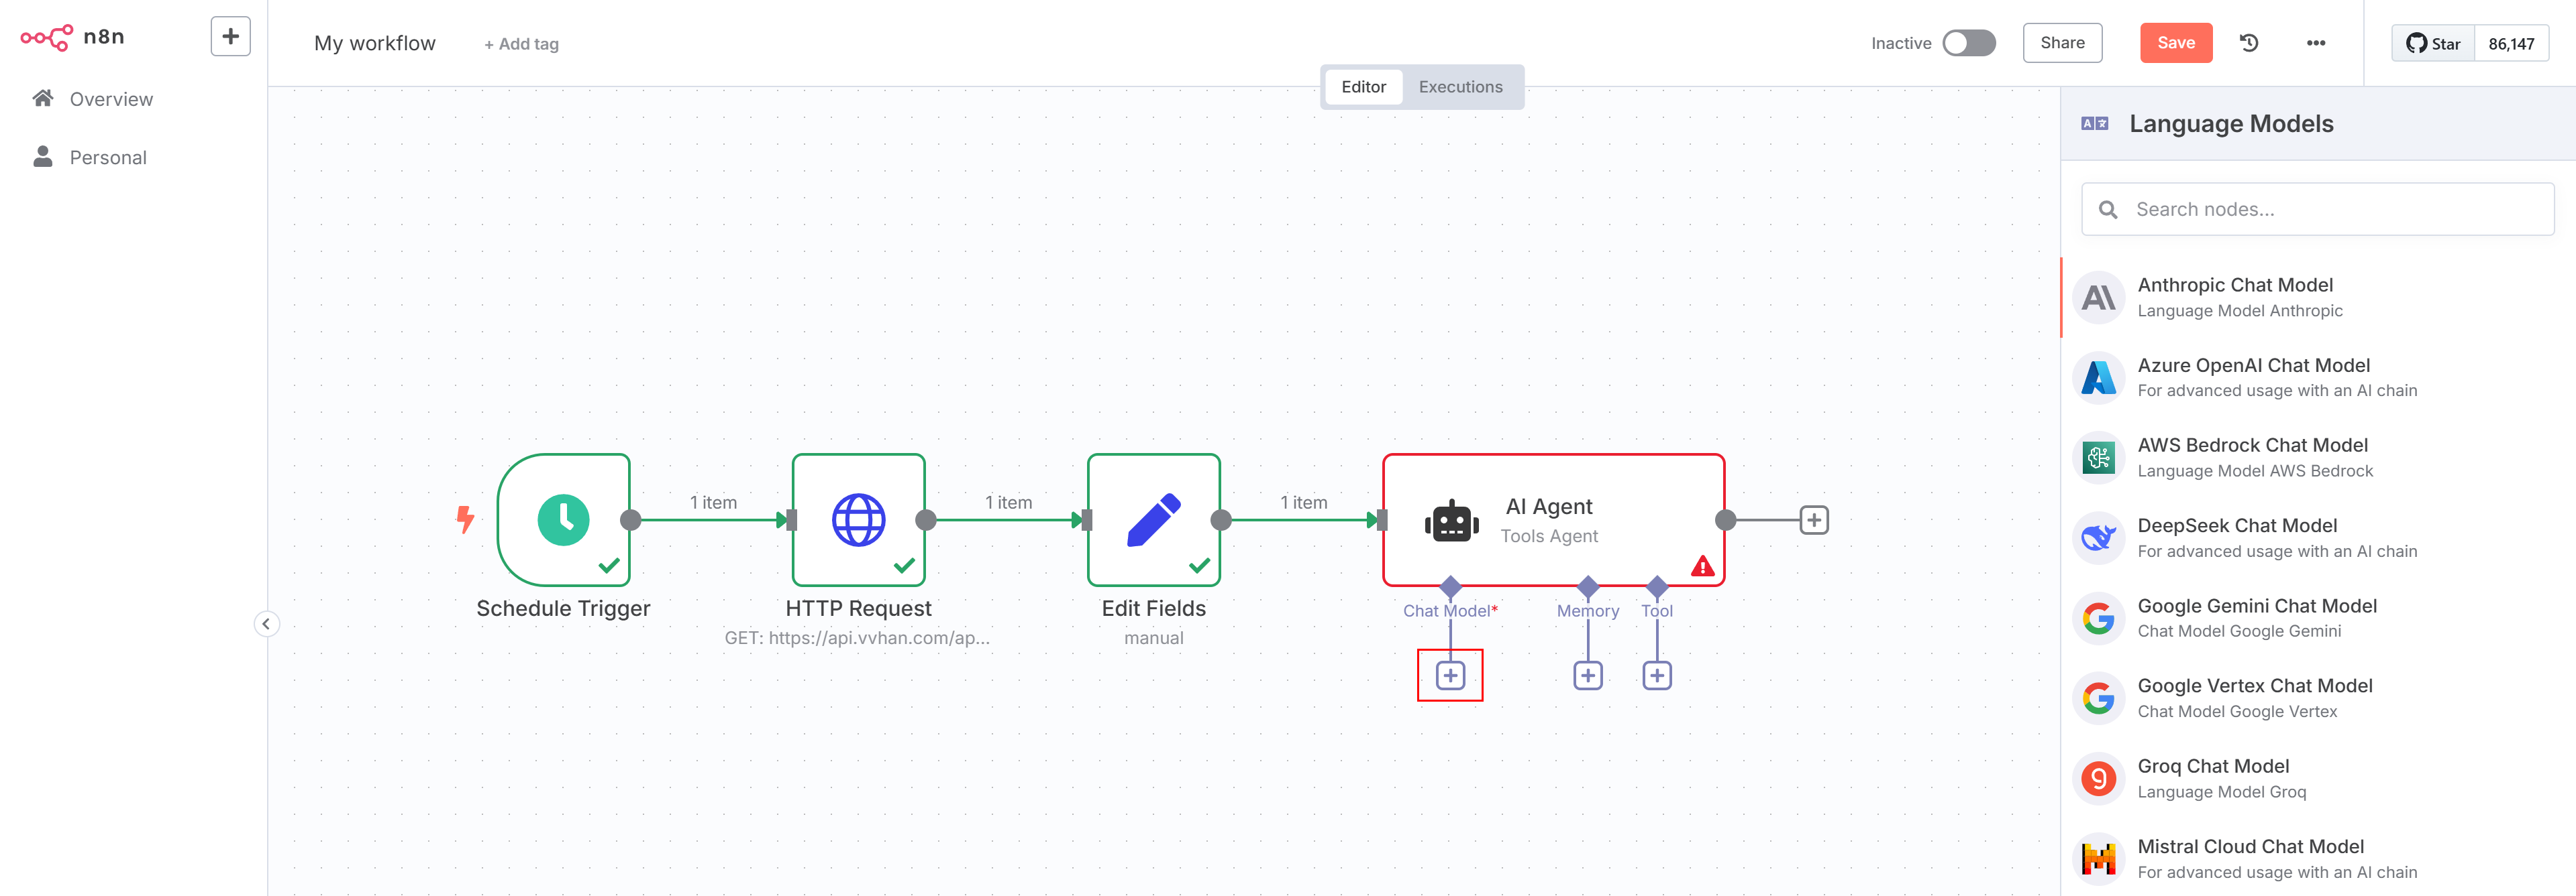The height and width of the screenshot is (896, 2576).
Task: Click the Schedule Trigger clock node icon
Action: click(x=563, y=519)
